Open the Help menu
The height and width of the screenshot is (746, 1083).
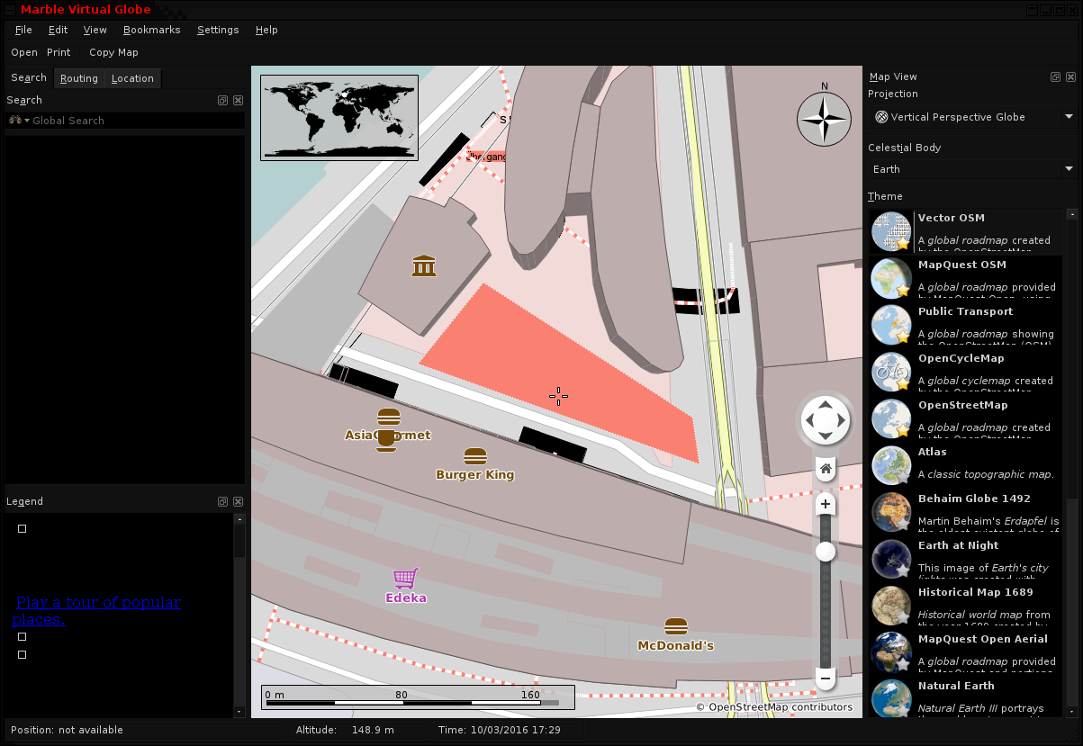266,30
